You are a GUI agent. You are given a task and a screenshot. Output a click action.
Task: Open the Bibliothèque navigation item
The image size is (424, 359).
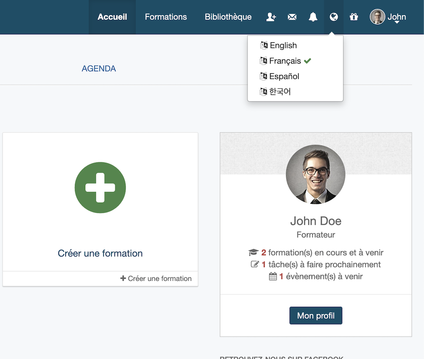[228, 17]
